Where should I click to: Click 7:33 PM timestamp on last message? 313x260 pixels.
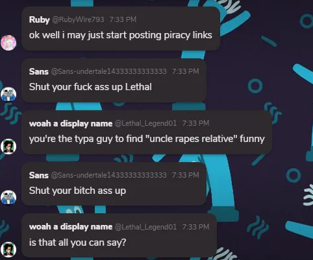click(196, 227)
